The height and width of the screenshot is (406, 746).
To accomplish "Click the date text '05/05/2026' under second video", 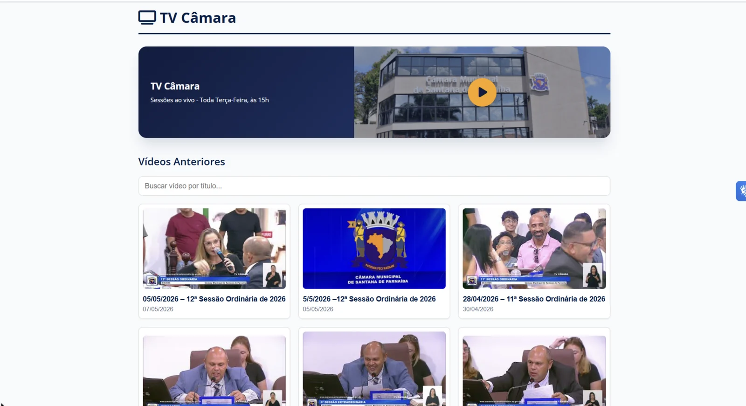I will click(x=318, y=309).
